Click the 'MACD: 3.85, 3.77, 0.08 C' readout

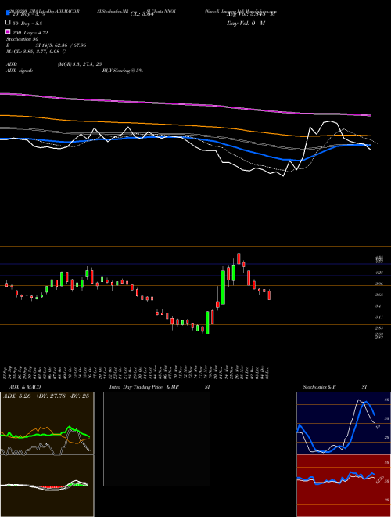click(x=36, y=52)
